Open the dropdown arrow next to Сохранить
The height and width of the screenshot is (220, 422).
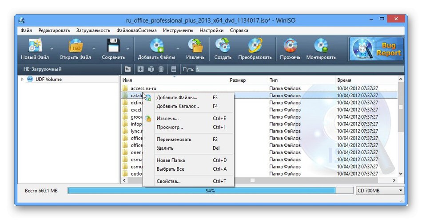point(128,49)
